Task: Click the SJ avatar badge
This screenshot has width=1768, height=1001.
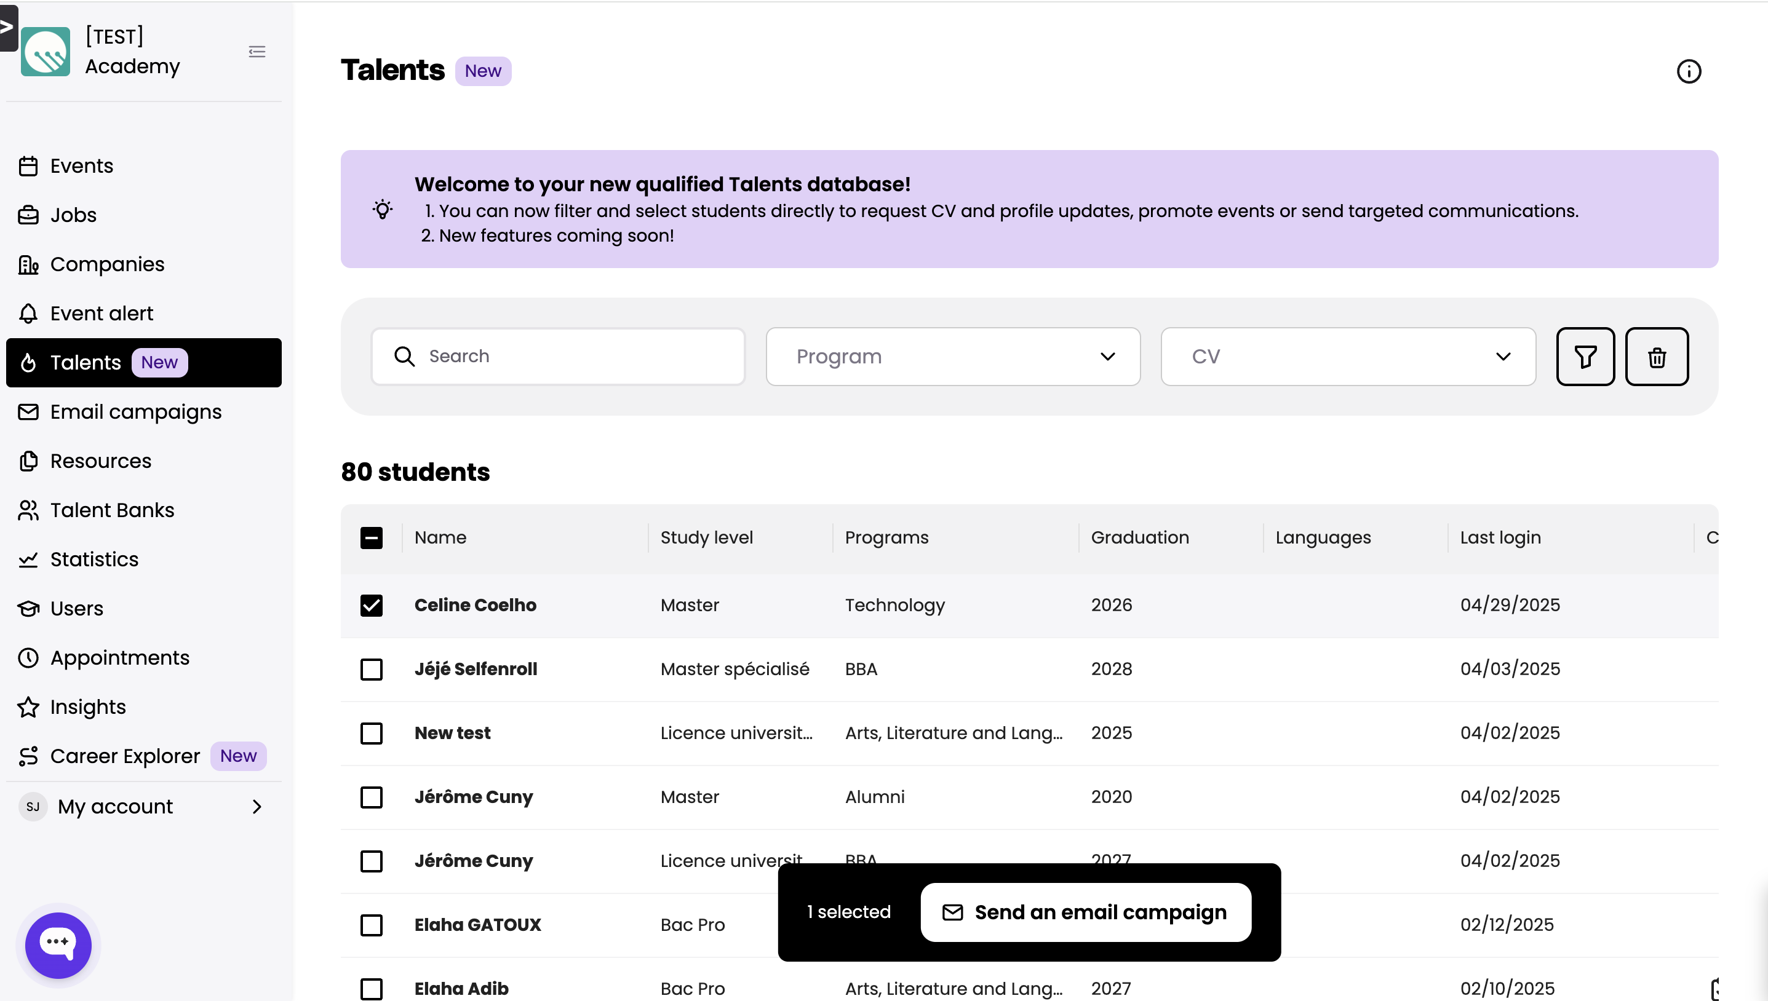Action: 33,807
